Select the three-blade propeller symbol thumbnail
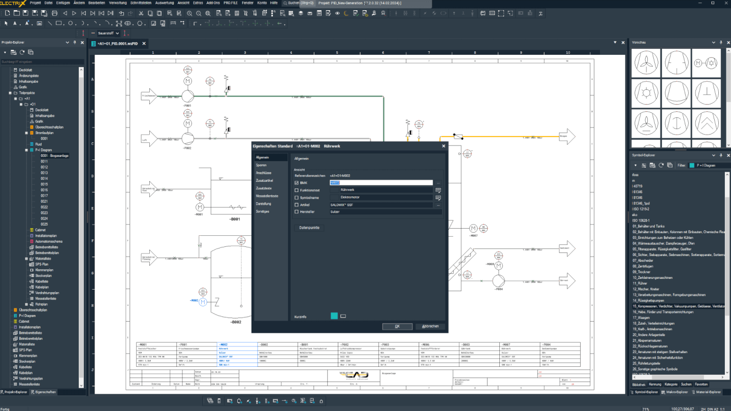Image resolution: width=731 pixels, height=411 pixels. pyautogui.click(x=646, y=63)
